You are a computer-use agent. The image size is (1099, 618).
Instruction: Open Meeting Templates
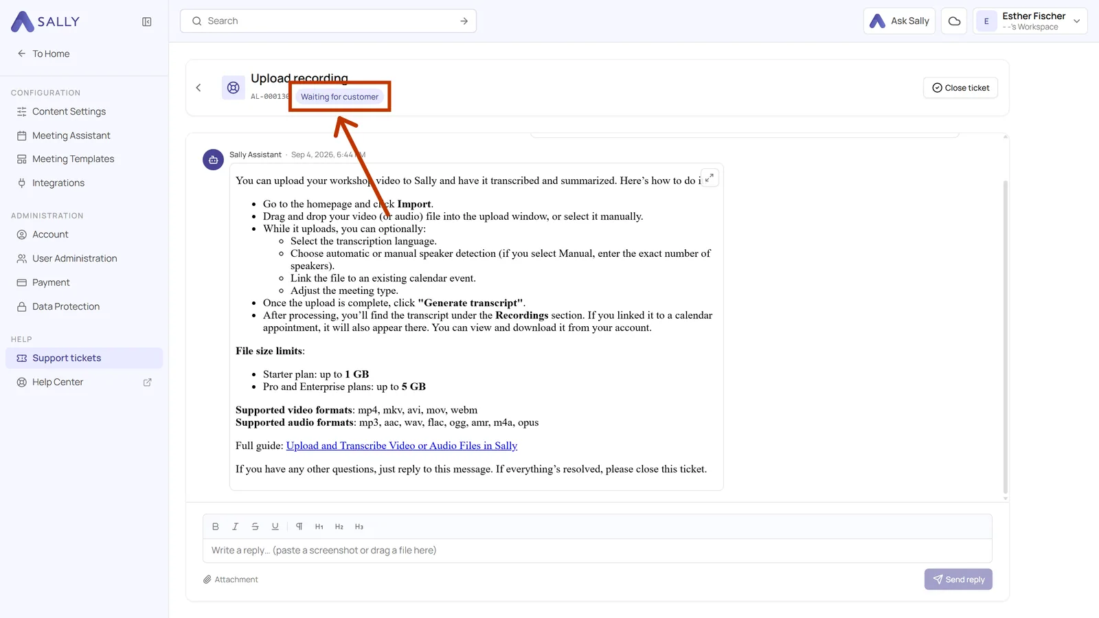[x=84, y=159]
